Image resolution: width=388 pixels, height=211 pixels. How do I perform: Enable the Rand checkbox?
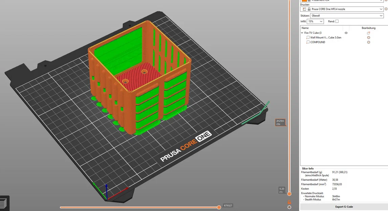[337, 21]
